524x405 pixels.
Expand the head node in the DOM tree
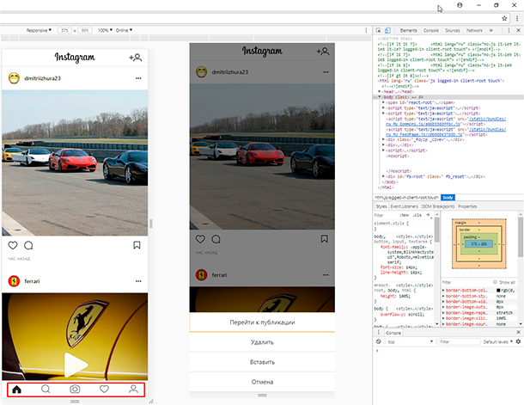(380, 91)
